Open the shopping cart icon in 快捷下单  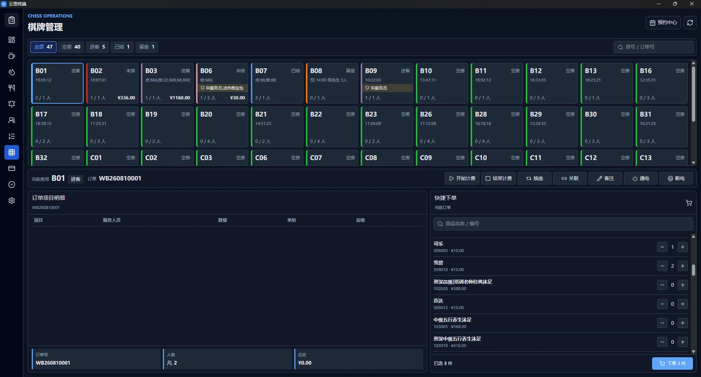point(689,203)
